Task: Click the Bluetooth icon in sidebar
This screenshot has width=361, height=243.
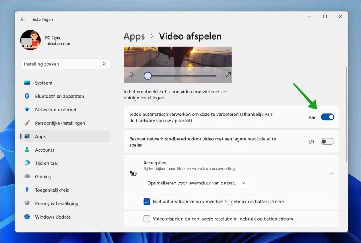Action: (27, 96)
